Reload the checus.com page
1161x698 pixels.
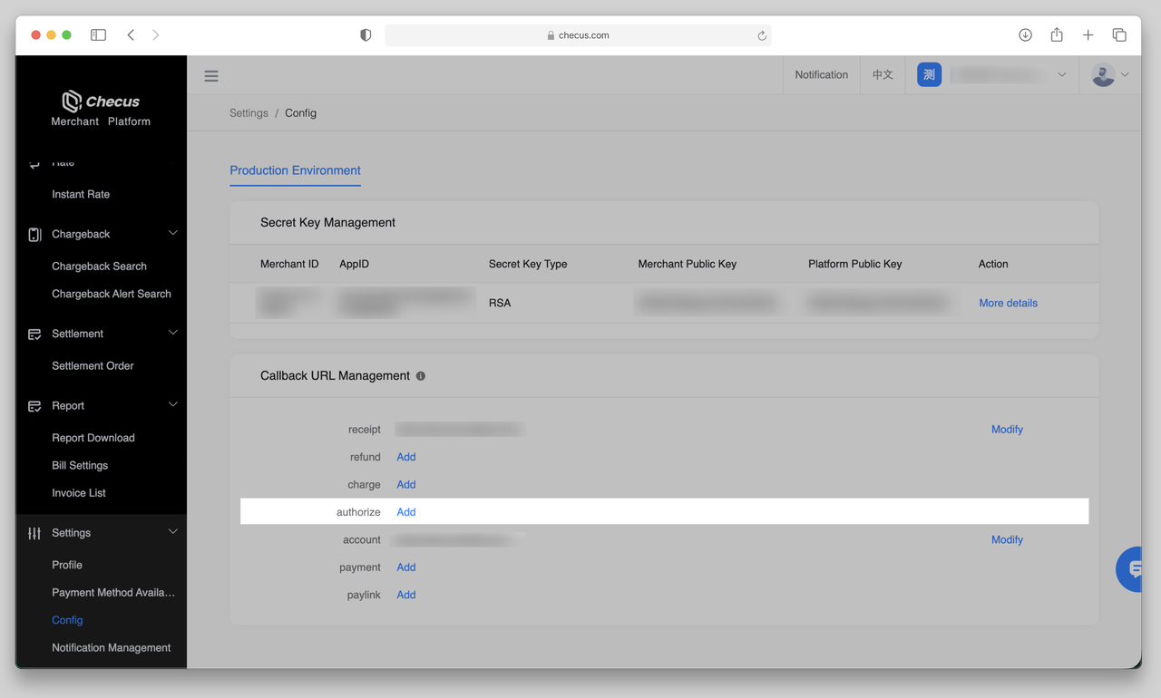[762, 35]
